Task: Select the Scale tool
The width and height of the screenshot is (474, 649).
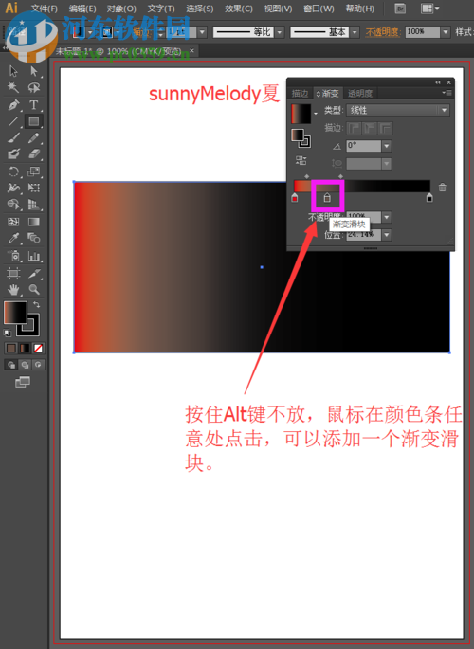Action: pyautogui.click(x=34, y=171)
